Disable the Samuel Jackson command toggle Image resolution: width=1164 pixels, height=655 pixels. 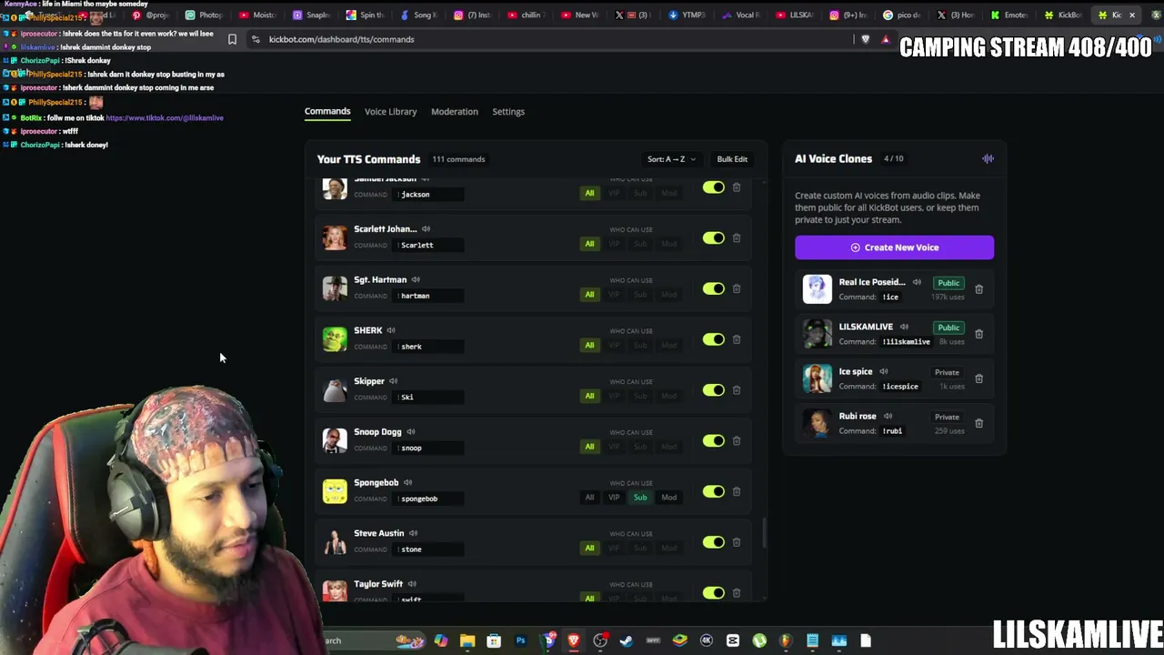point(713,187)
